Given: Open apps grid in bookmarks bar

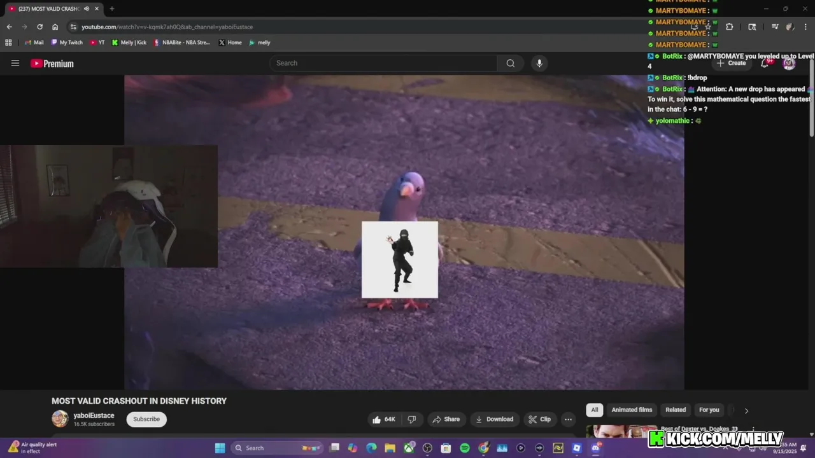Looking at the screenshot, I should coord(8,43).
